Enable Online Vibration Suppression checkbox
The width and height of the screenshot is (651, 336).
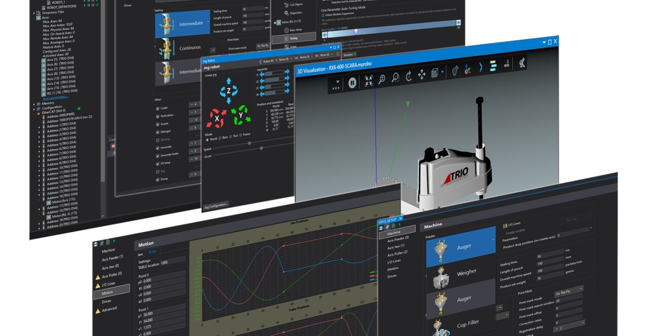(324, 15)
